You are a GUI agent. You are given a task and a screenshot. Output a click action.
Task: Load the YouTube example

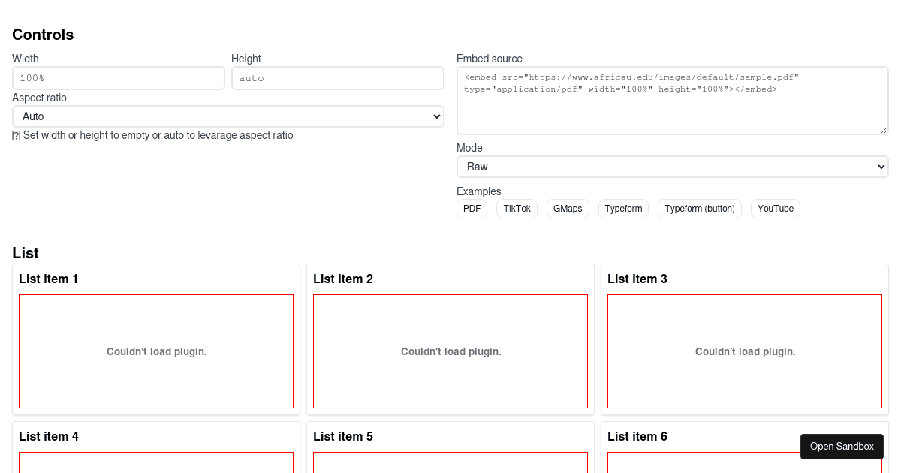click(775, 209)
